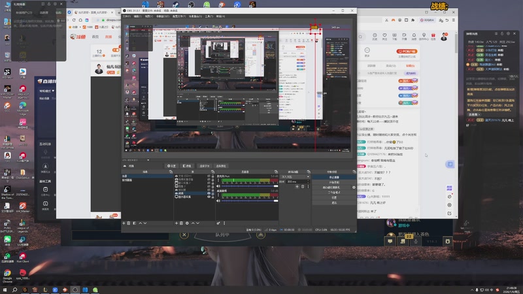Toggle lock of 战绩 source

click(213, 193)
